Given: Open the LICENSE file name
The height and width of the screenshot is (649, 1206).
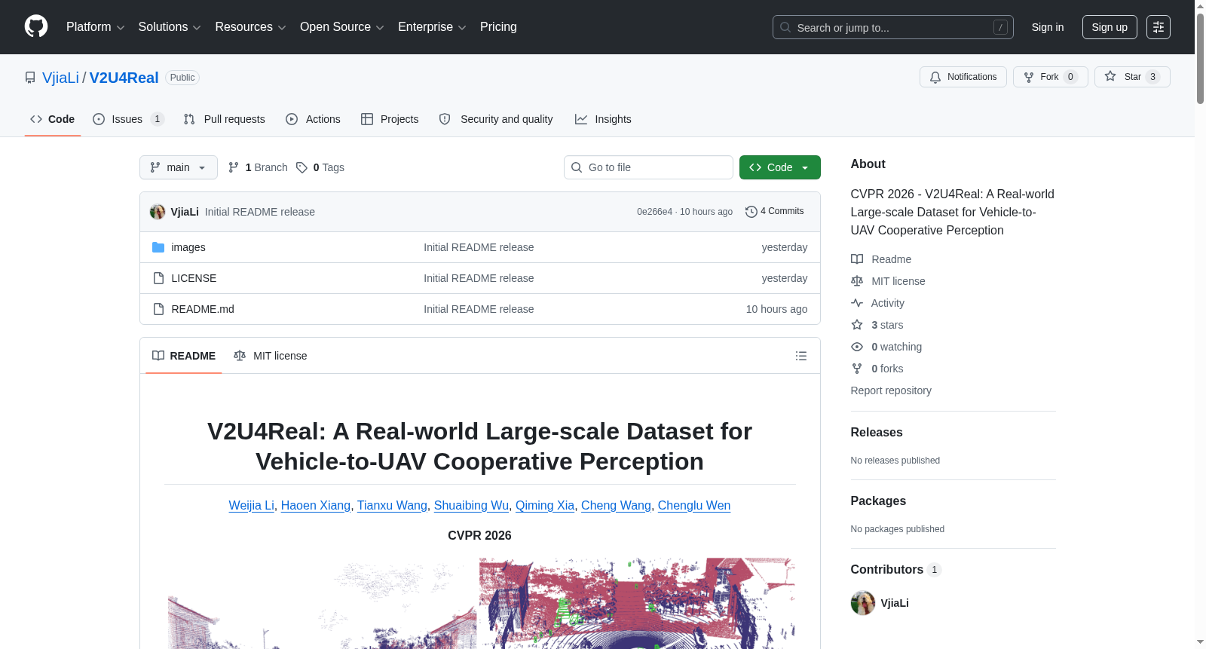Looking at the screenshot, I should click(x=194, y=278).
